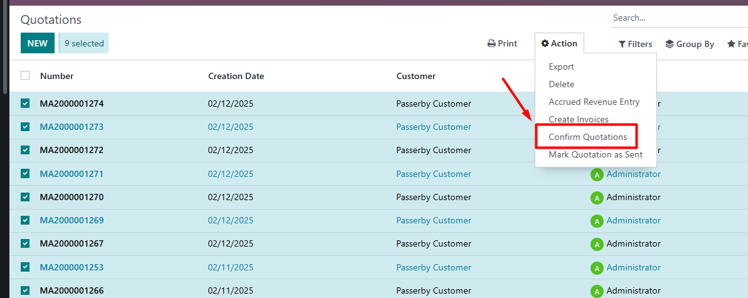The width and height of the screenshot is (748, 298).
Task: Choose Confirm Quotations from Action menu
Action: 587,137
